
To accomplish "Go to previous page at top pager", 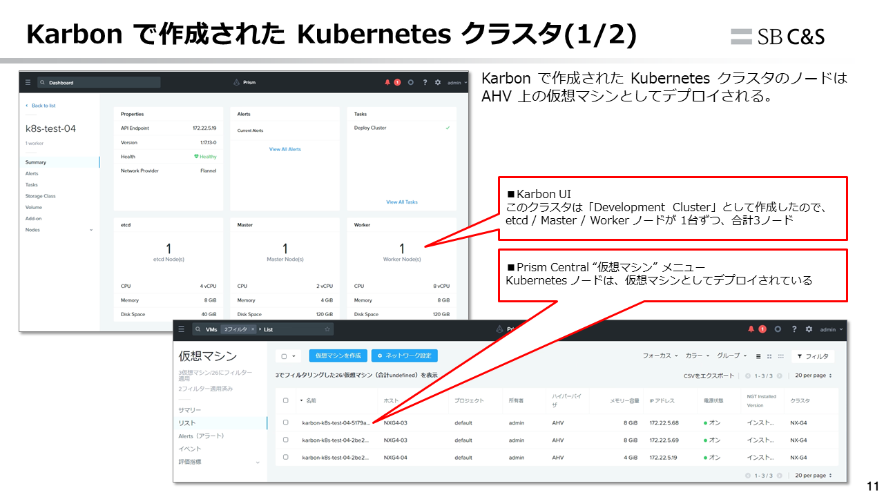I will 747,376.
